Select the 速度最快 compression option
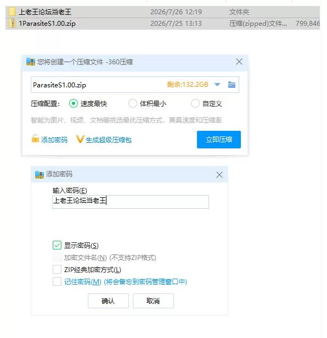Viewport: 327px width, 338px height. click(x=74, y=103)
